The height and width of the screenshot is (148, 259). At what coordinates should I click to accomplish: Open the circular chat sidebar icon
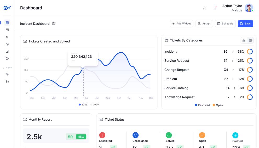tap(7, 58)
